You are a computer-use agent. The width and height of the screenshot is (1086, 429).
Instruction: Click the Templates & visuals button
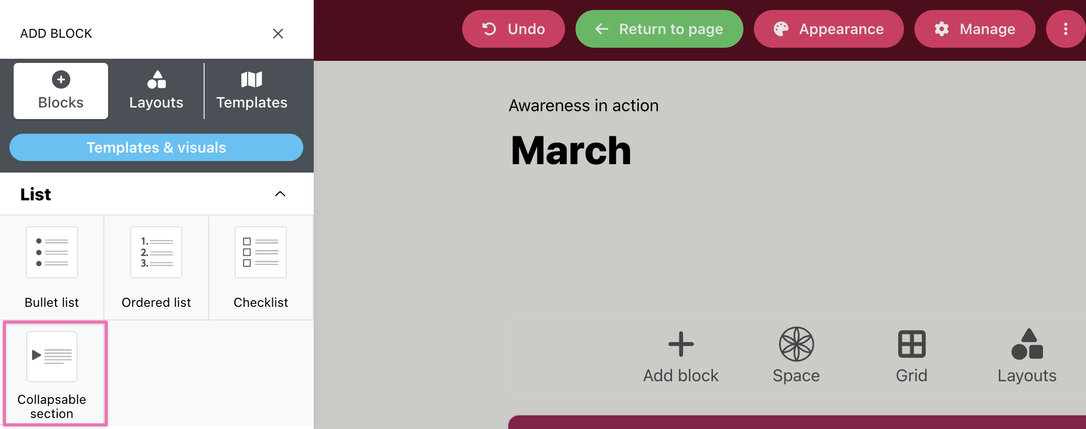tap(156, 147)
